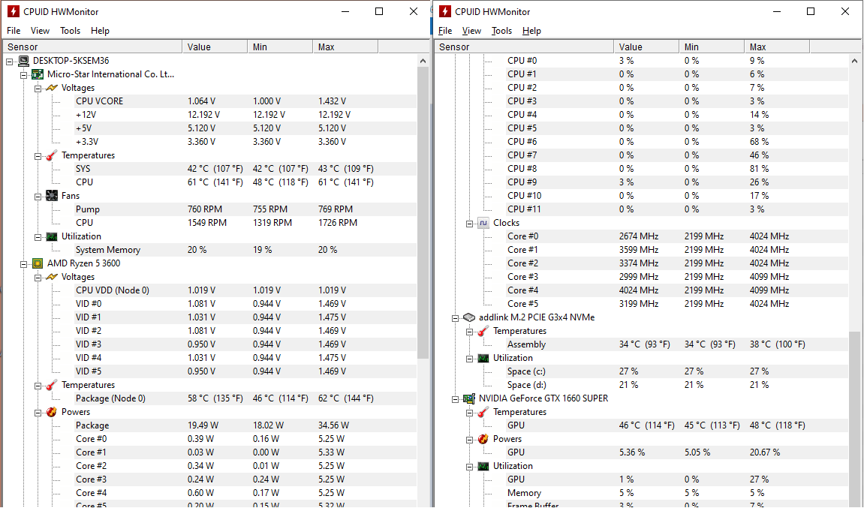
Task: Collapse the DESKTOP-5KSEM36 root node
Action: (9, 62)
